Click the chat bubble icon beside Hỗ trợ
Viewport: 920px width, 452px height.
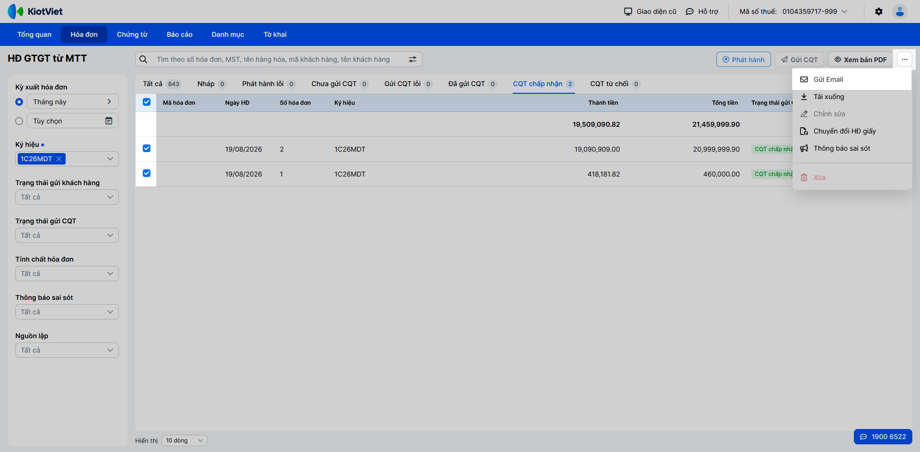point(690,11)
